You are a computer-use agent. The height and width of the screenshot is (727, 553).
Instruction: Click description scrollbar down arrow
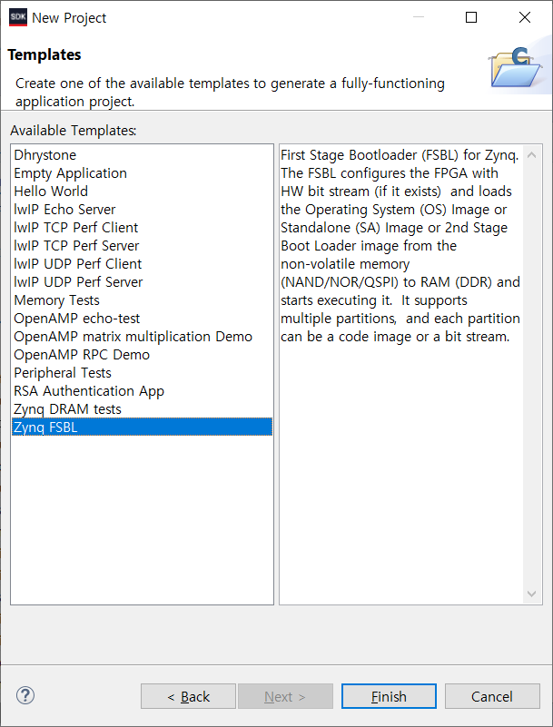(531, 594)
